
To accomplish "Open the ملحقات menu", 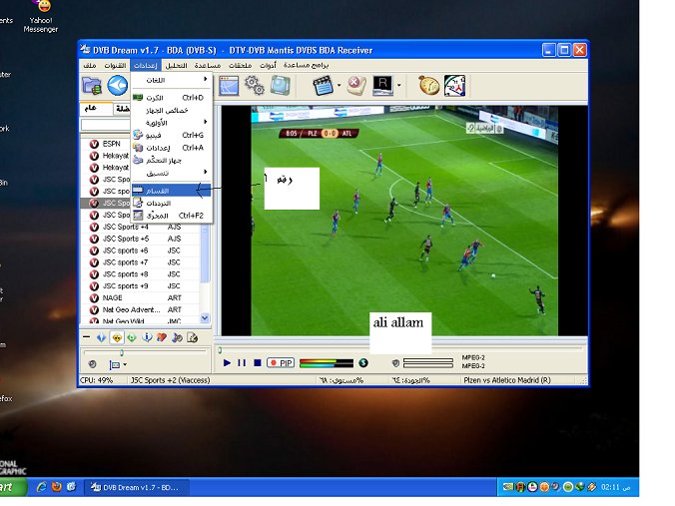I will [x=241, y=65].
